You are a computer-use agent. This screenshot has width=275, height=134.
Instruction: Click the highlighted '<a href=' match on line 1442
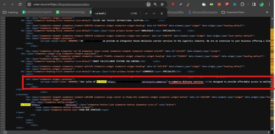[102, 82]
